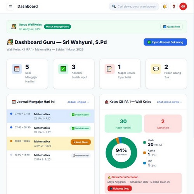
Task: Select the 07:00 - 07:45 Matematika row
Action: [x=50, y=116]
